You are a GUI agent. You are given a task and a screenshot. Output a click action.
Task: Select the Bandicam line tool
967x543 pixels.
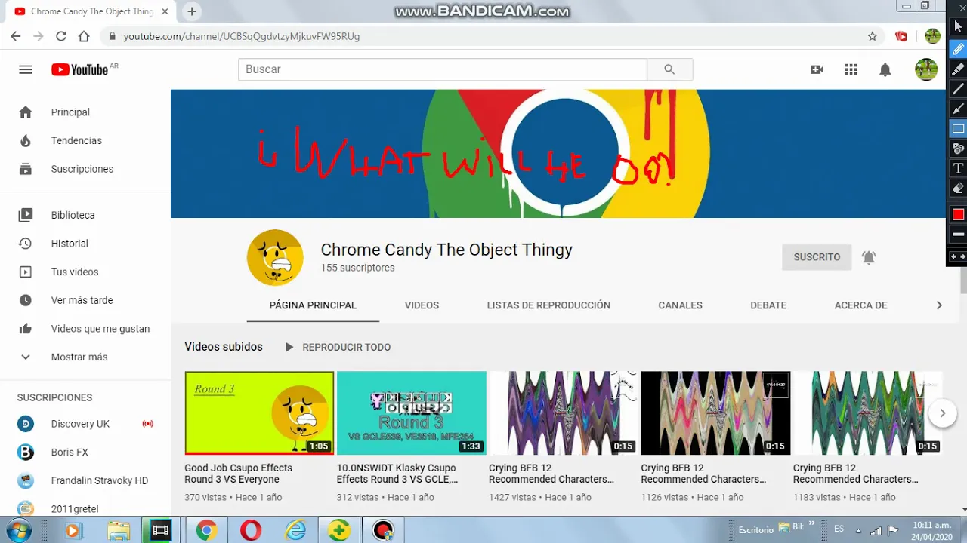[958, 89]
